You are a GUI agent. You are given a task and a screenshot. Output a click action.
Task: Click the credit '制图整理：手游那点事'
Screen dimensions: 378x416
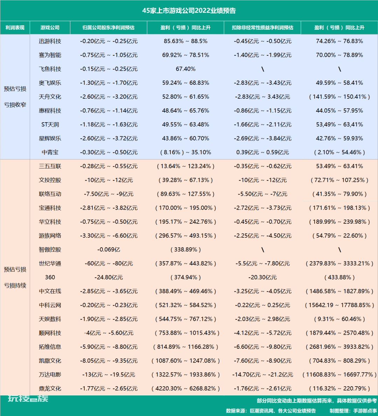[x=353, y=411]
